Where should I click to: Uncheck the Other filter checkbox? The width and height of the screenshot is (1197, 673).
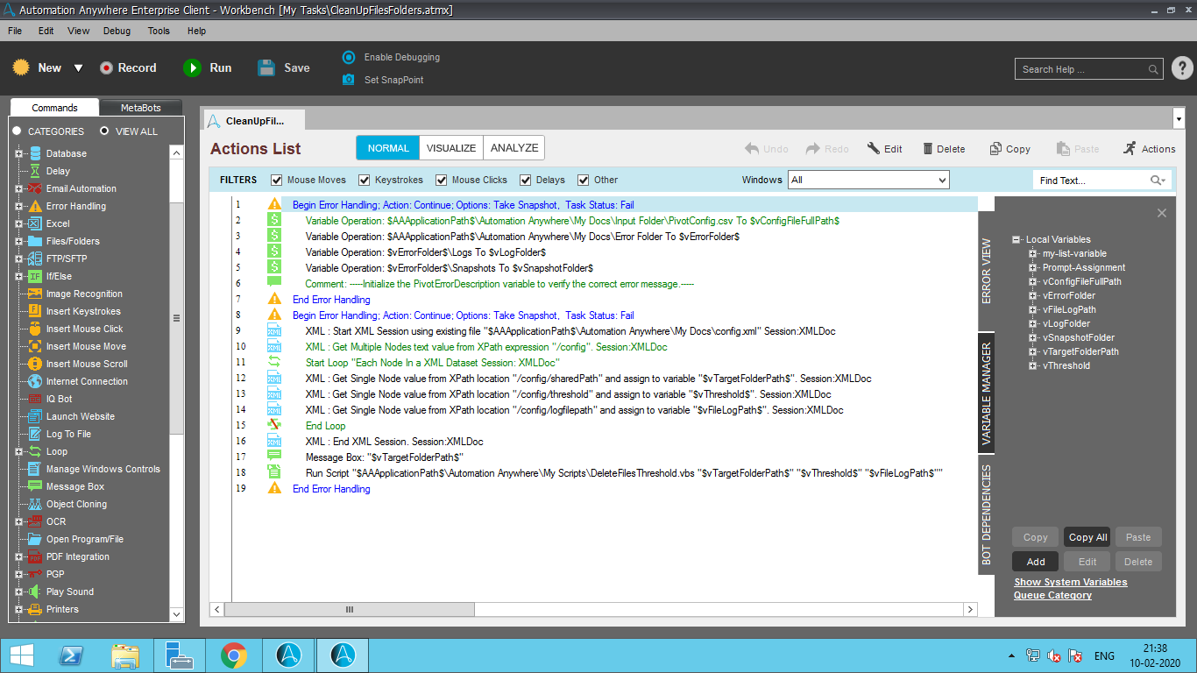[x=583, y=181]
